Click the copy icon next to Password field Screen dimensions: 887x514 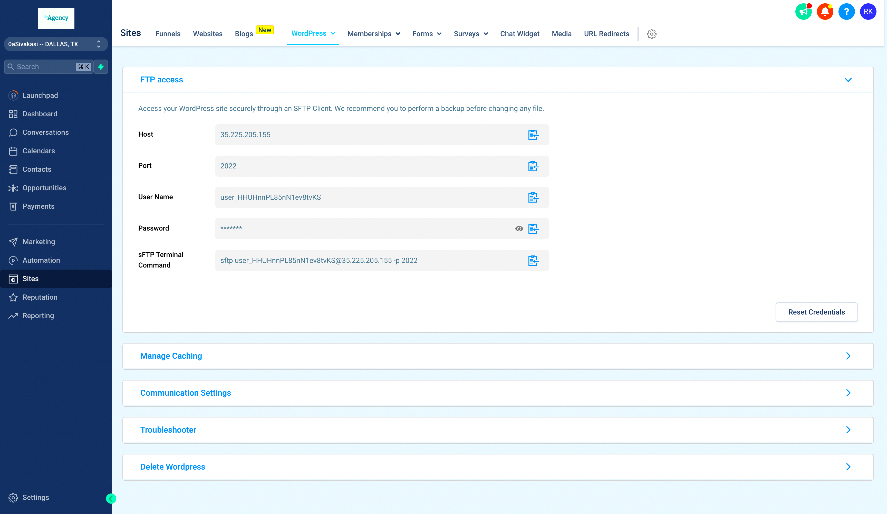[x=533, y=228]
